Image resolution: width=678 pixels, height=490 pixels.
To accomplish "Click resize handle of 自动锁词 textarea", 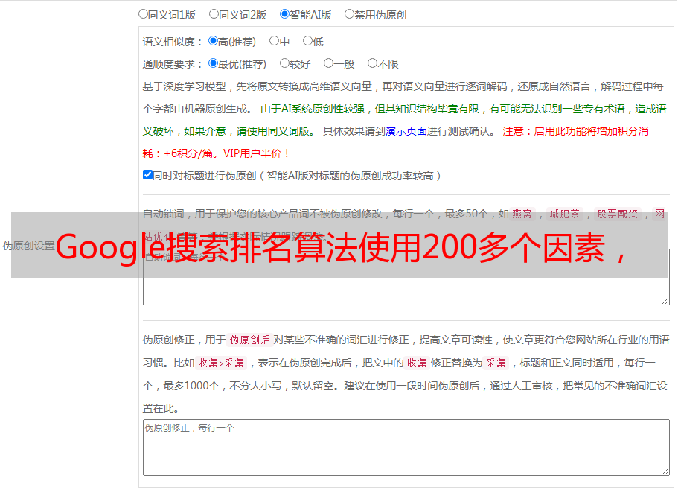I will pos(665,301).
